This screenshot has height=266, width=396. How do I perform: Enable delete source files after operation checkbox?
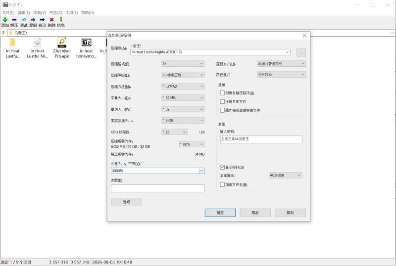pos(222,110)
